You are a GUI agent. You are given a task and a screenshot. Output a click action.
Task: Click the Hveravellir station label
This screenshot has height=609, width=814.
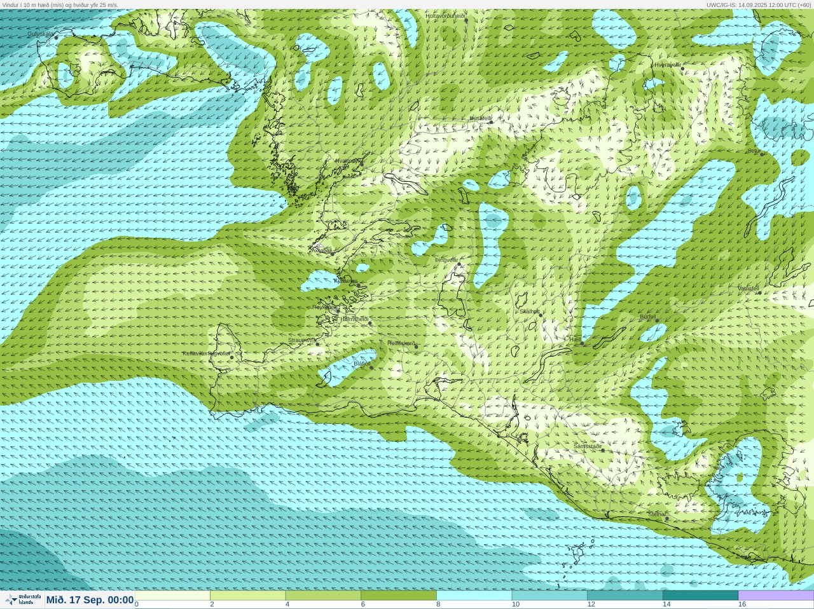click(668, 65)
